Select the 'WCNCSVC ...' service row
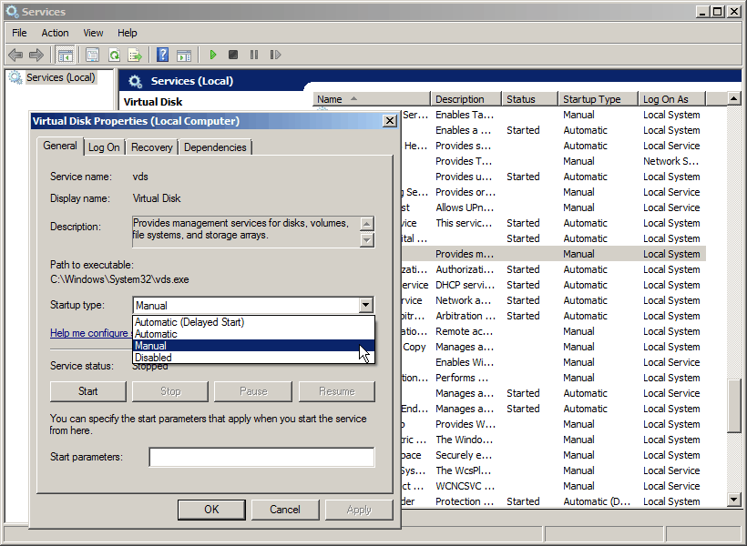This screenshot has width=747, height=546. pyautogui.click(x=553, y=486)
